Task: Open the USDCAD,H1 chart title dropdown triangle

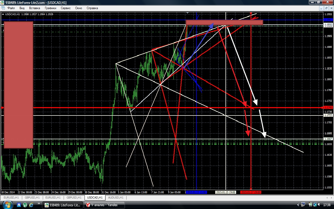Action: (x=3, y=14)
